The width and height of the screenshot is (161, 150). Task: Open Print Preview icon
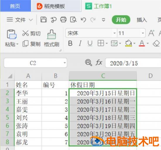(73, 20)
